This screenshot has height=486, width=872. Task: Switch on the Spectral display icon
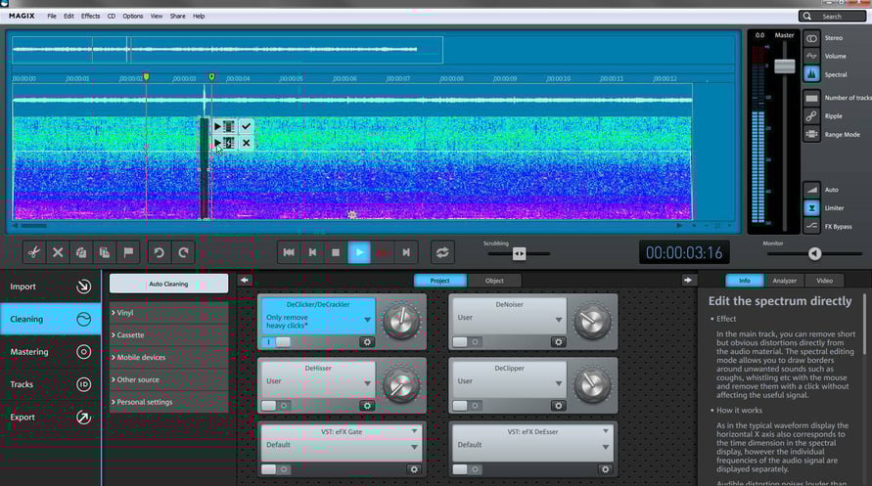click(811, 74)
